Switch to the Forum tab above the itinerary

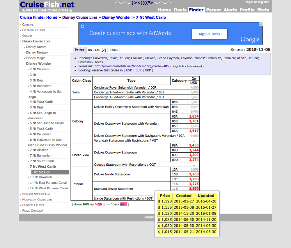[x=114, y=50]
